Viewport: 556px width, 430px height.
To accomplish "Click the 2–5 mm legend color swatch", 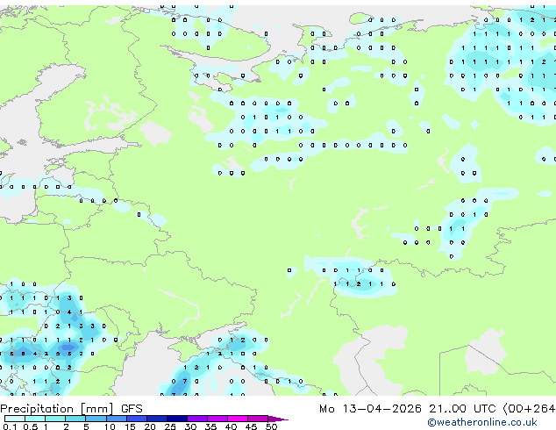I will click(x=75, y=419).
